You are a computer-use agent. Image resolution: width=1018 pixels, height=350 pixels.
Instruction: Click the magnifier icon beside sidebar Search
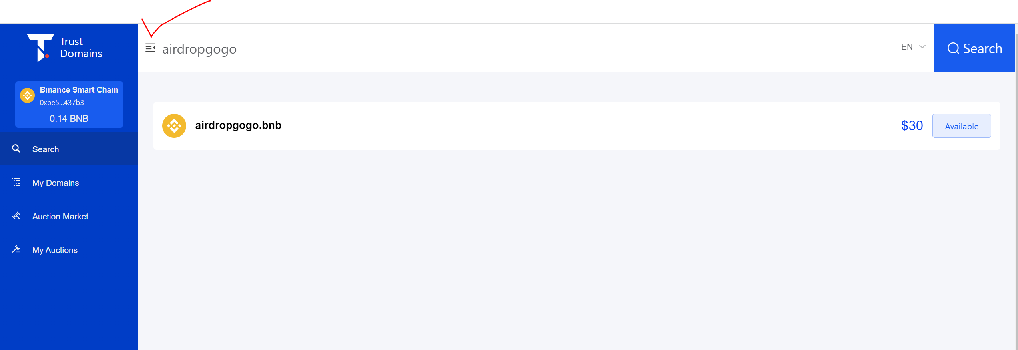(x=16, y=149)
